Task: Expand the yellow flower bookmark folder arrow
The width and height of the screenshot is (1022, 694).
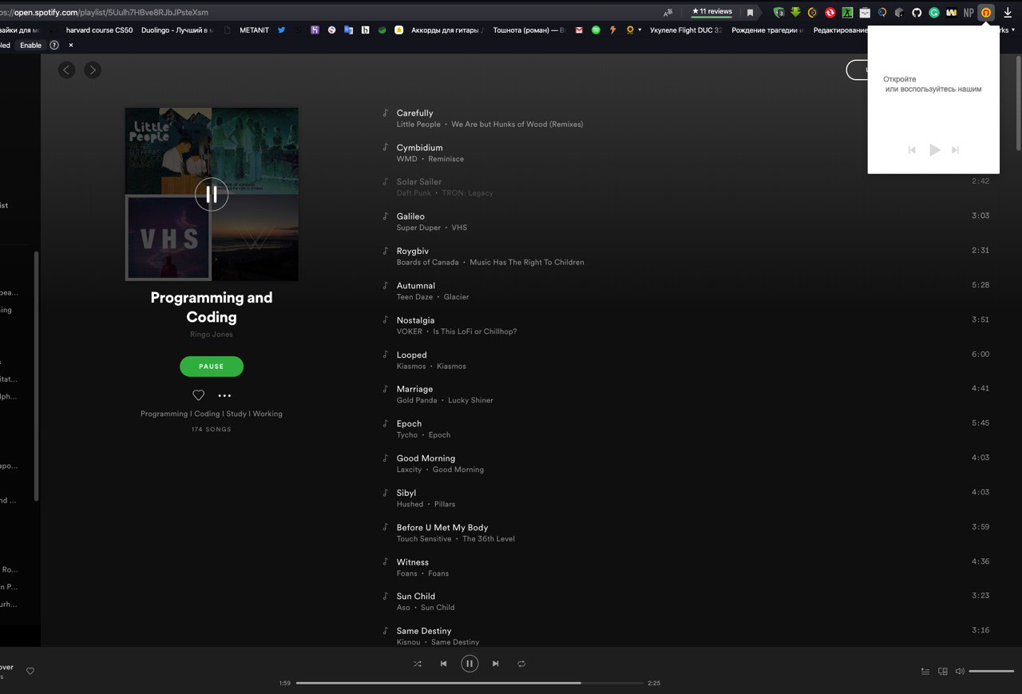Action: [x=640, y=30]
